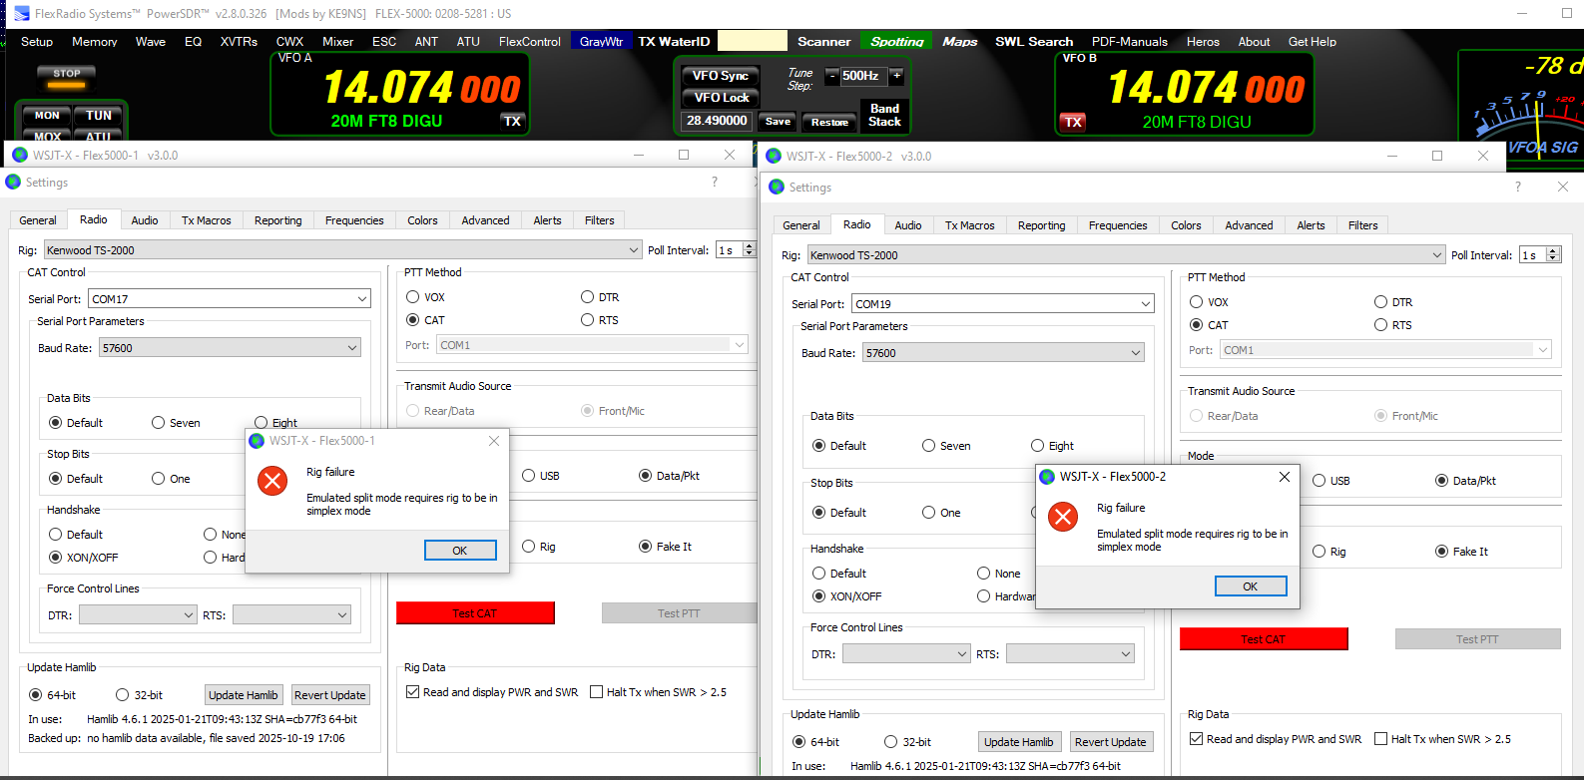The height and width of the screenshot is (780, 1584).
Task: Open Serial Port COM19 dropdown
Action: tap(1003, 304)
